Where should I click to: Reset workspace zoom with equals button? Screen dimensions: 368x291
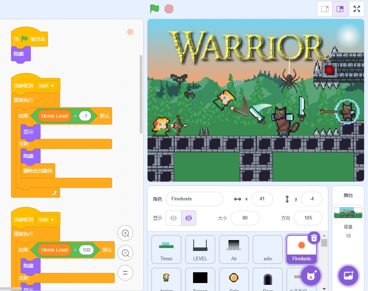tap(125, 273)
